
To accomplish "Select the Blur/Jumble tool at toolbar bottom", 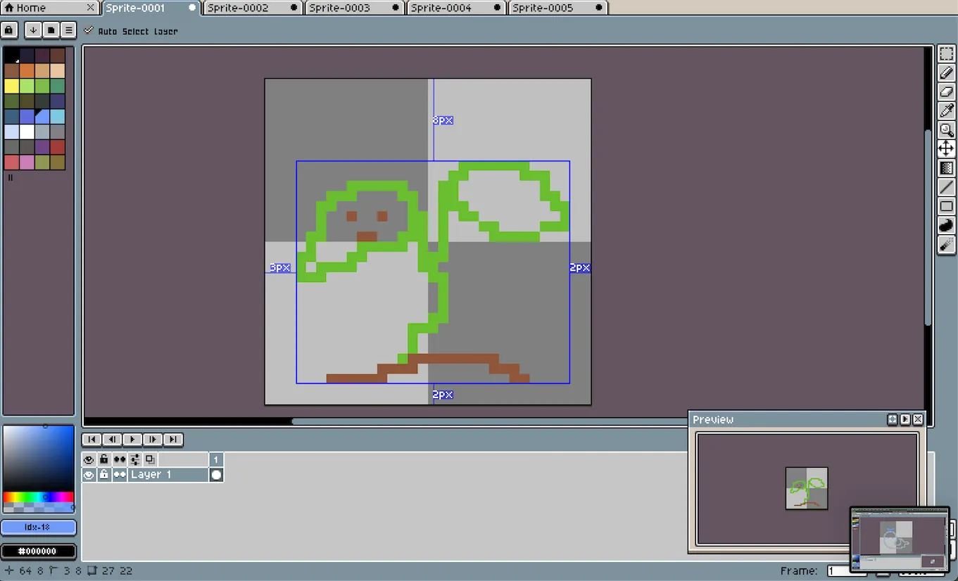I will click(947, 244).
